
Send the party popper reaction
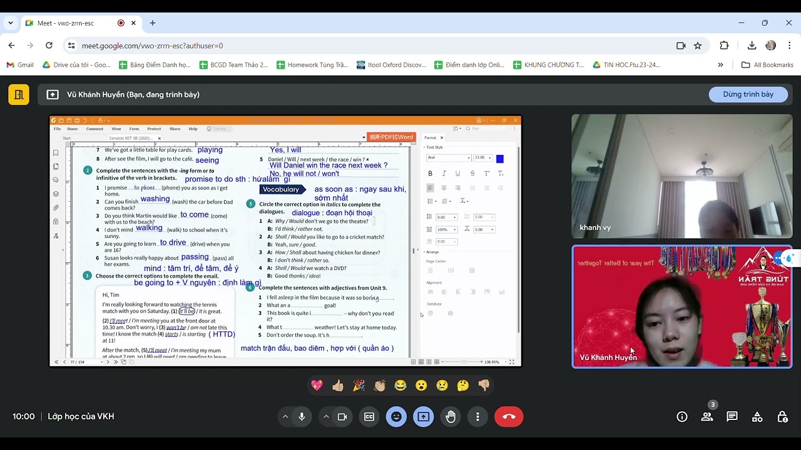pyautogui.click(x=359, y=386)
